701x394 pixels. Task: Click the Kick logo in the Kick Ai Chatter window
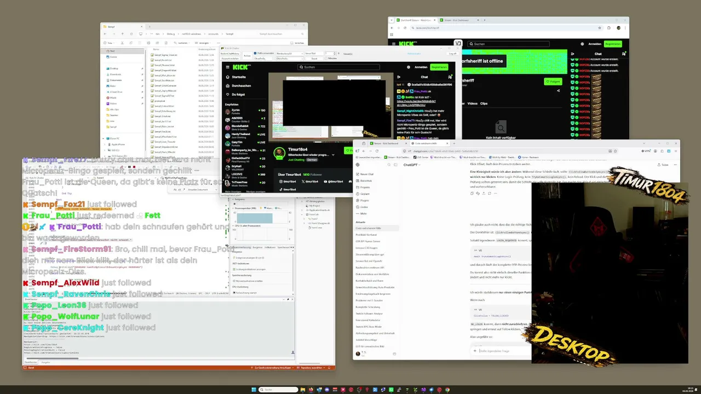(241, 67)
